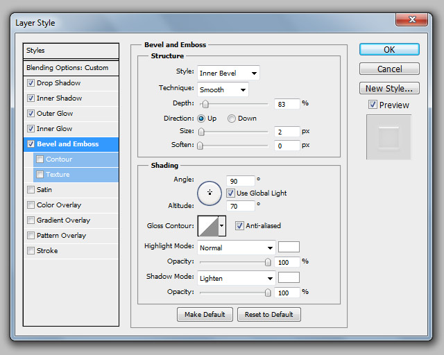The image size is (444, 355).
Task: Click the Cancel button
Action: click(389, 69)
